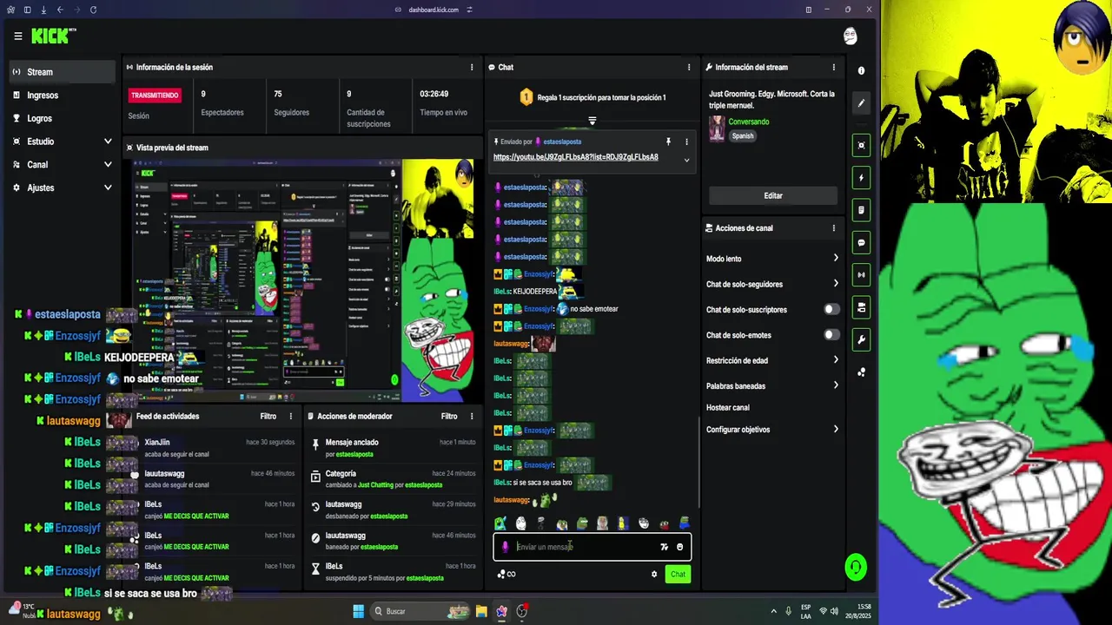
Task: Click the three-dots cluster icon in right sidebar
Action: 861,372
